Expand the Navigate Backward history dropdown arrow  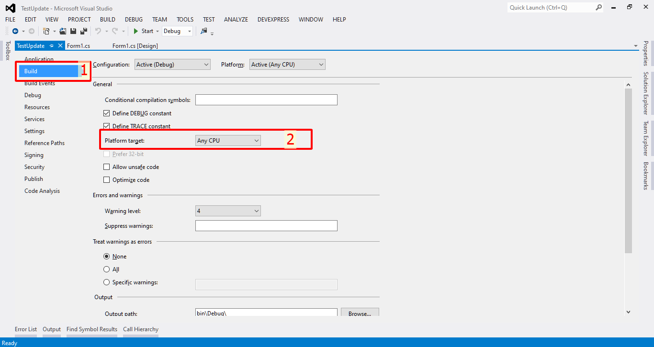tap(23, 32)
